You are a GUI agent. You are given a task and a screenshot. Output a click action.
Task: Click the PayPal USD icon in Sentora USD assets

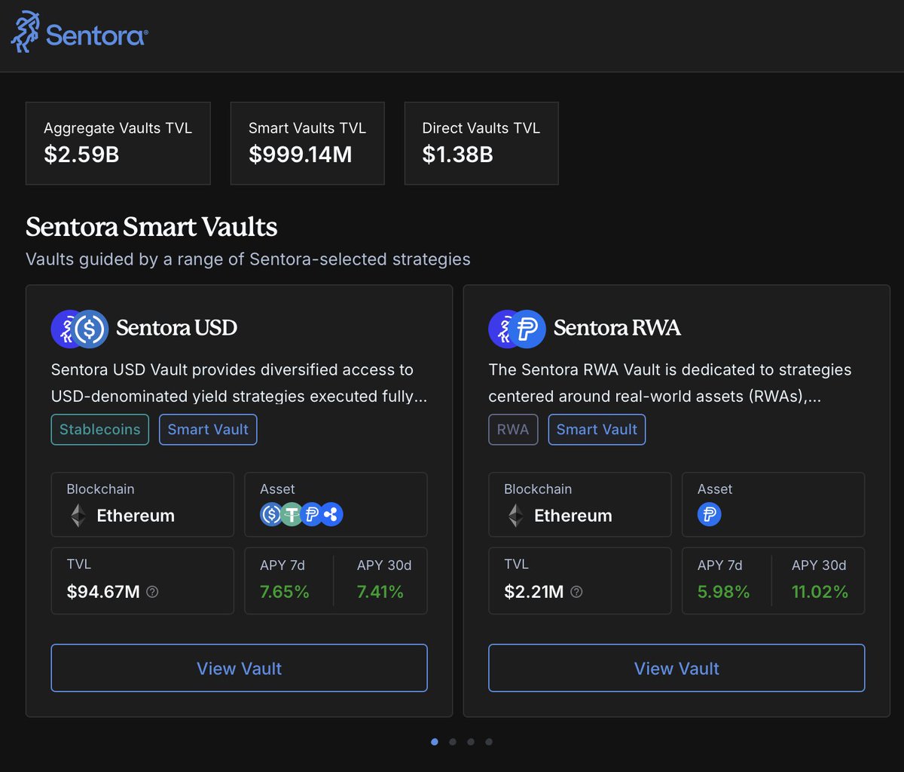(311, 515)
